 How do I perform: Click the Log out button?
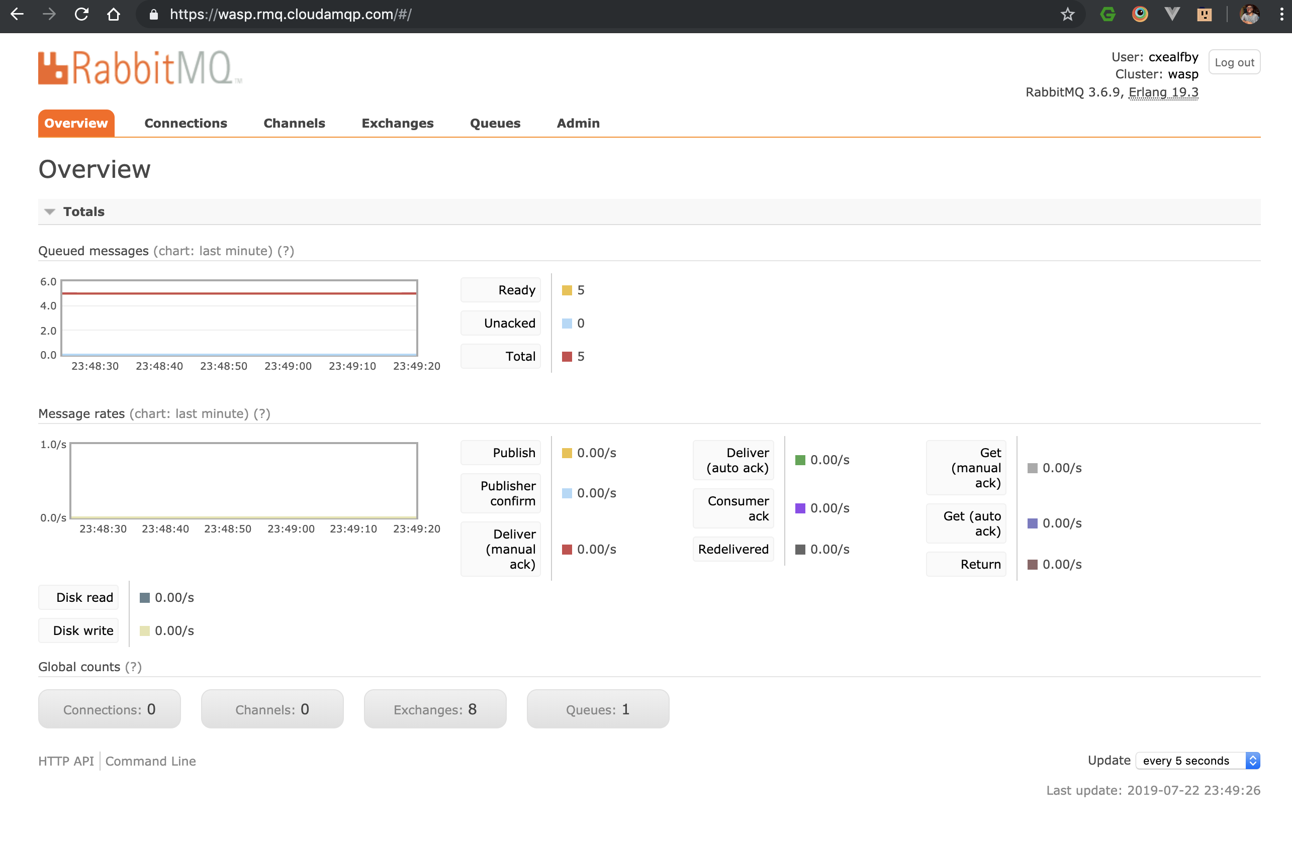[1234, 62]
